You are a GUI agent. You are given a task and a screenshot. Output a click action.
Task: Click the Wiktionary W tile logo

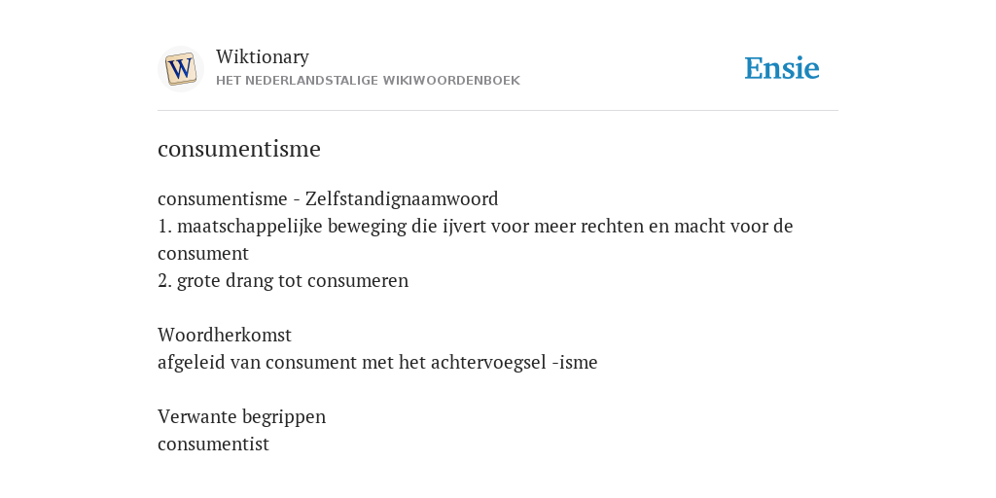(180, 69)
